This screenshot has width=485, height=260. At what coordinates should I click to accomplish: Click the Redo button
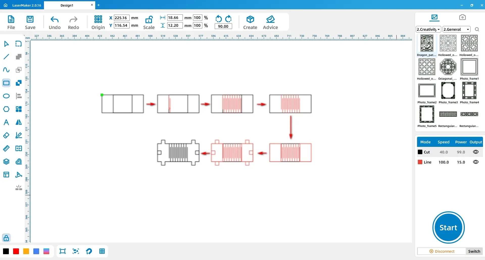[74, 22]
